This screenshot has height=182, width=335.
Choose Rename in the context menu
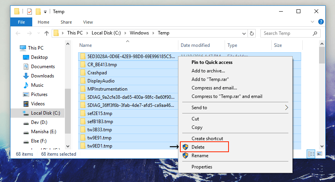pyautogui.click(x=200, y=156)
